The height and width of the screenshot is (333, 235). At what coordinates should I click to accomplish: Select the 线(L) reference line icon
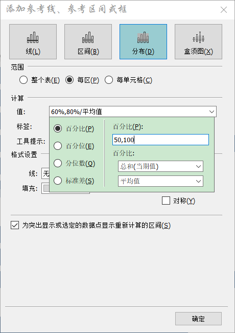[33, 41]
